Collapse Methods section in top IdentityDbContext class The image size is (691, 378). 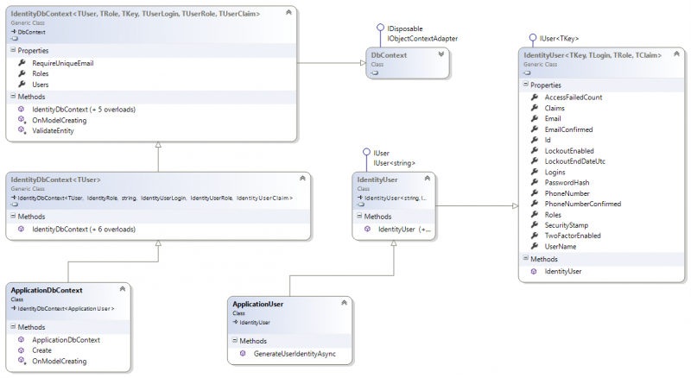tap(13, 96)
